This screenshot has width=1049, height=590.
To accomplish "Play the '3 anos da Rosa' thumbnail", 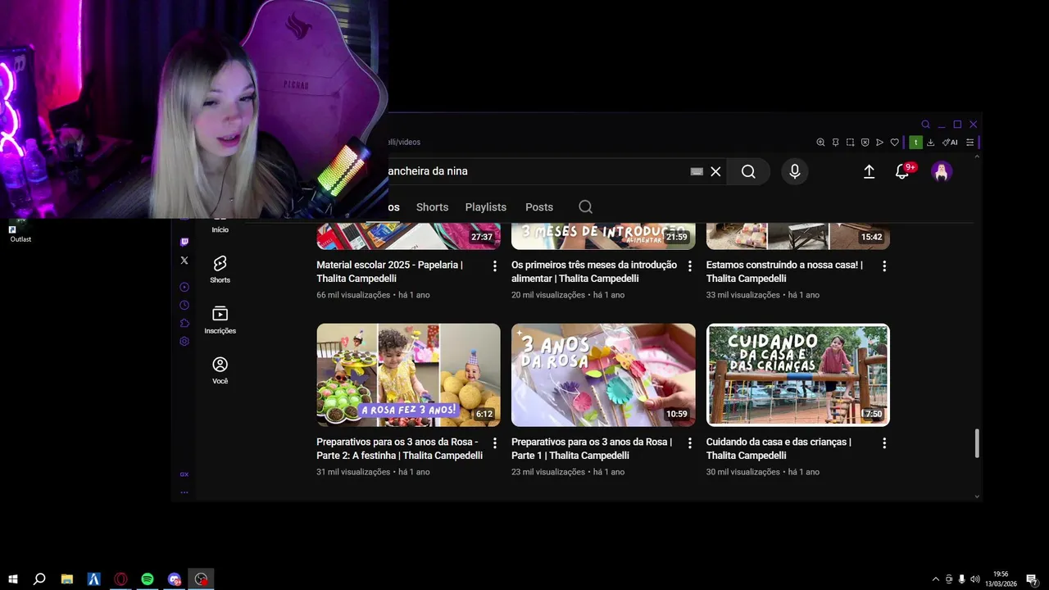I will tap(603, 374).
